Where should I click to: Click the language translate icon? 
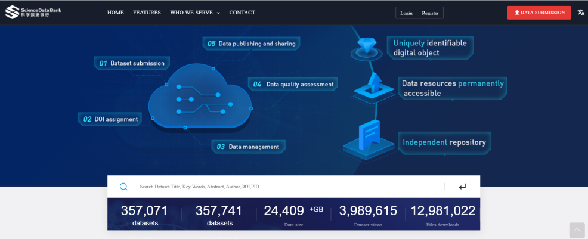581,13
